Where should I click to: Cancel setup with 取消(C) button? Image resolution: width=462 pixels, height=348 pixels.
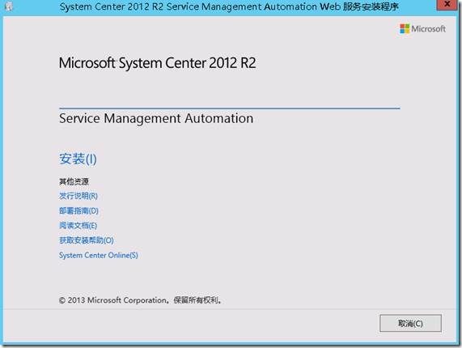click(410, 323)
